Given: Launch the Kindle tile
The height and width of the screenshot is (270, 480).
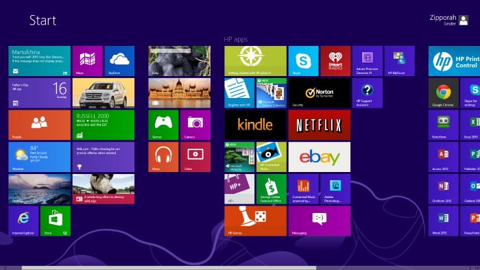Looking at the screenshot, I should click(x=256, y=125).
